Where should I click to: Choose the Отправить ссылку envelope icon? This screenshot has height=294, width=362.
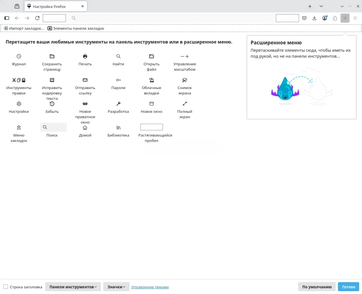[x=85, y=80]
